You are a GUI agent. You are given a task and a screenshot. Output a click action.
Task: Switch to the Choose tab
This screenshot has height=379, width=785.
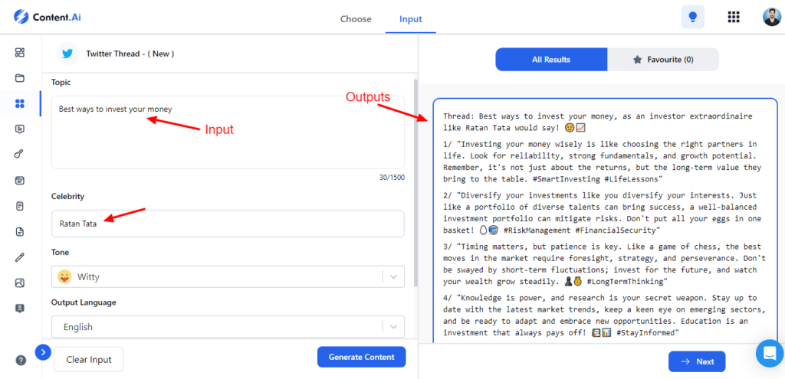[356, 19]
